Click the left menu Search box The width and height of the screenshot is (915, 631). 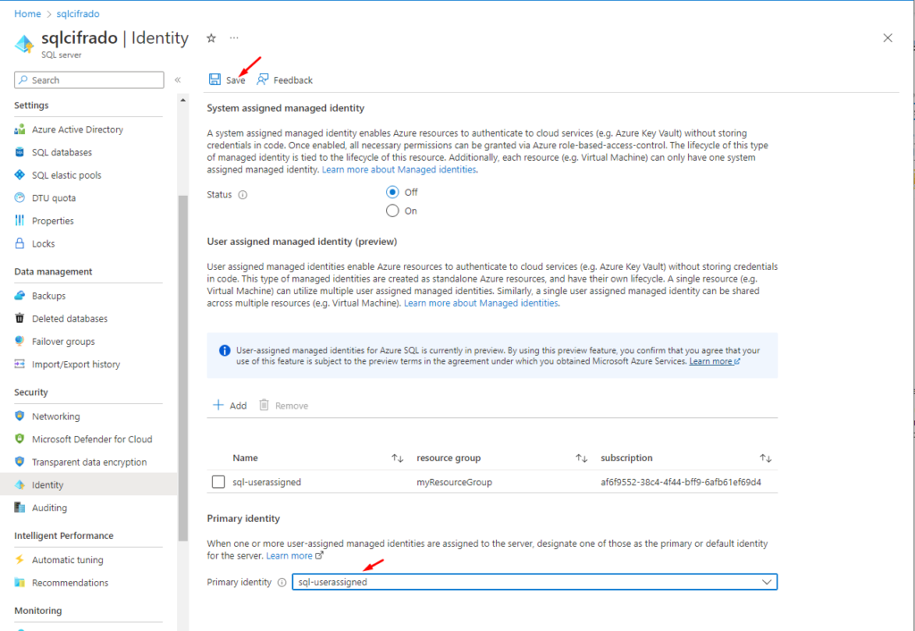[89, 80]
